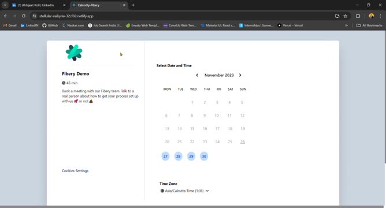386x208 pixels.
Task: Select November 28 on the calendar
Action: [x=178, y=156]
